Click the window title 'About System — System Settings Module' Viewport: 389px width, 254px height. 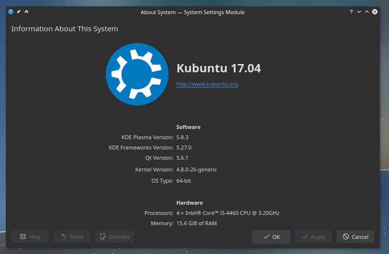pyautogui.click(x=193, y=12)
